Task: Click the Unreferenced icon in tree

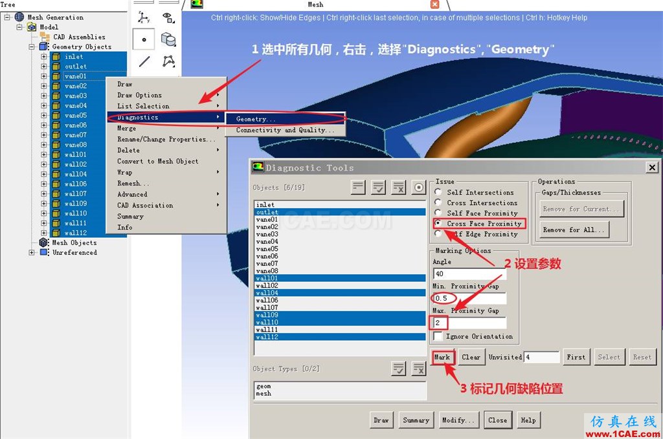Action: pyautogui.click(x=44, y=252)
